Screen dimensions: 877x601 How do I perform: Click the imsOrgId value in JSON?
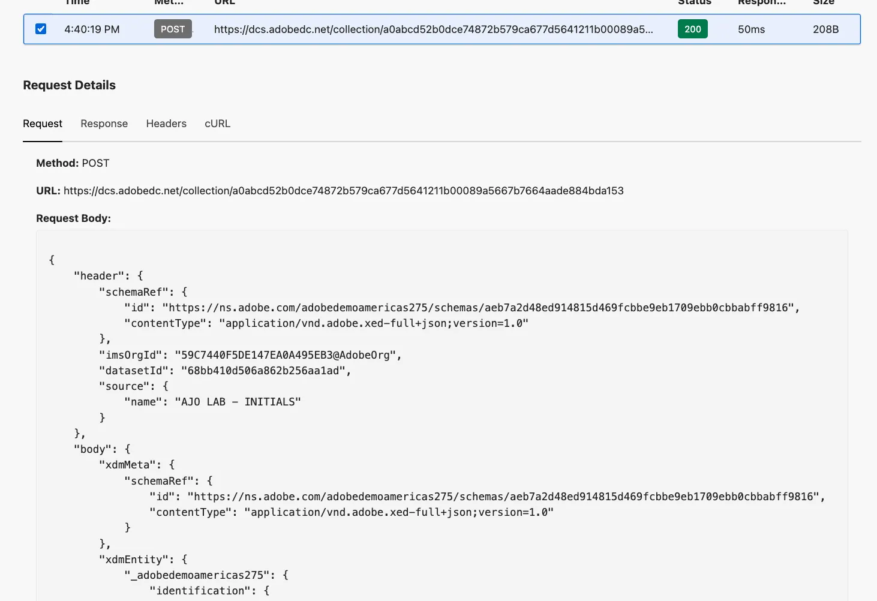tap(285, 355)
